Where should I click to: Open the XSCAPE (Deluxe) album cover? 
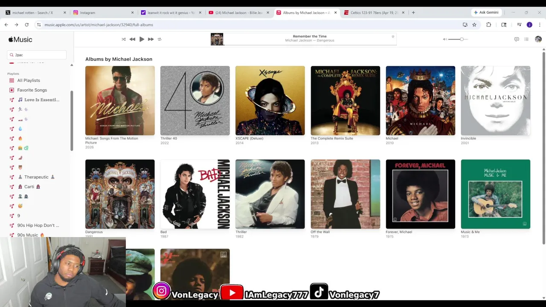(x=270, y=101)
